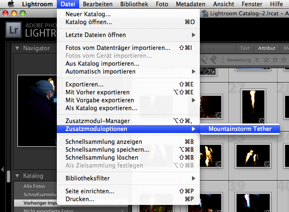
Task: Open the Bearbeiten menu
Action: coord(98,4)
